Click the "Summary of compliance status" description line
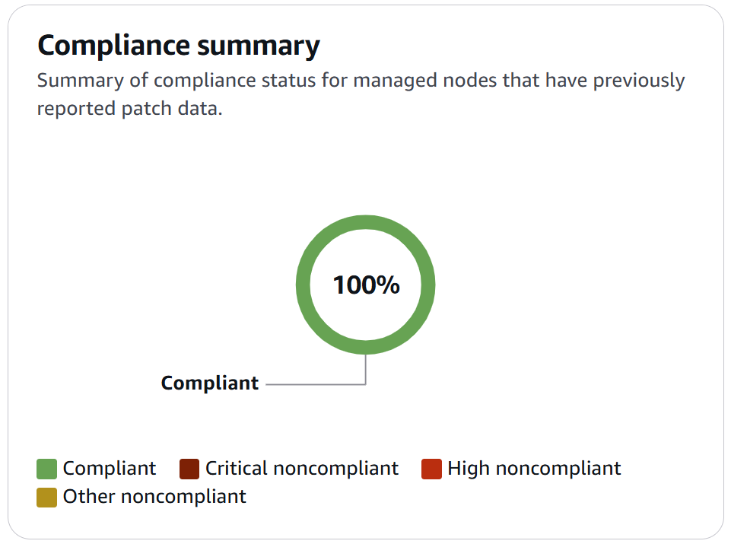 361,81
